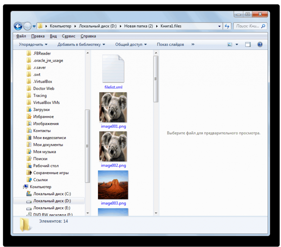The image size is (281, 247).
Task: Toggle the preview pane button
Action: click(x=248, y=44)
